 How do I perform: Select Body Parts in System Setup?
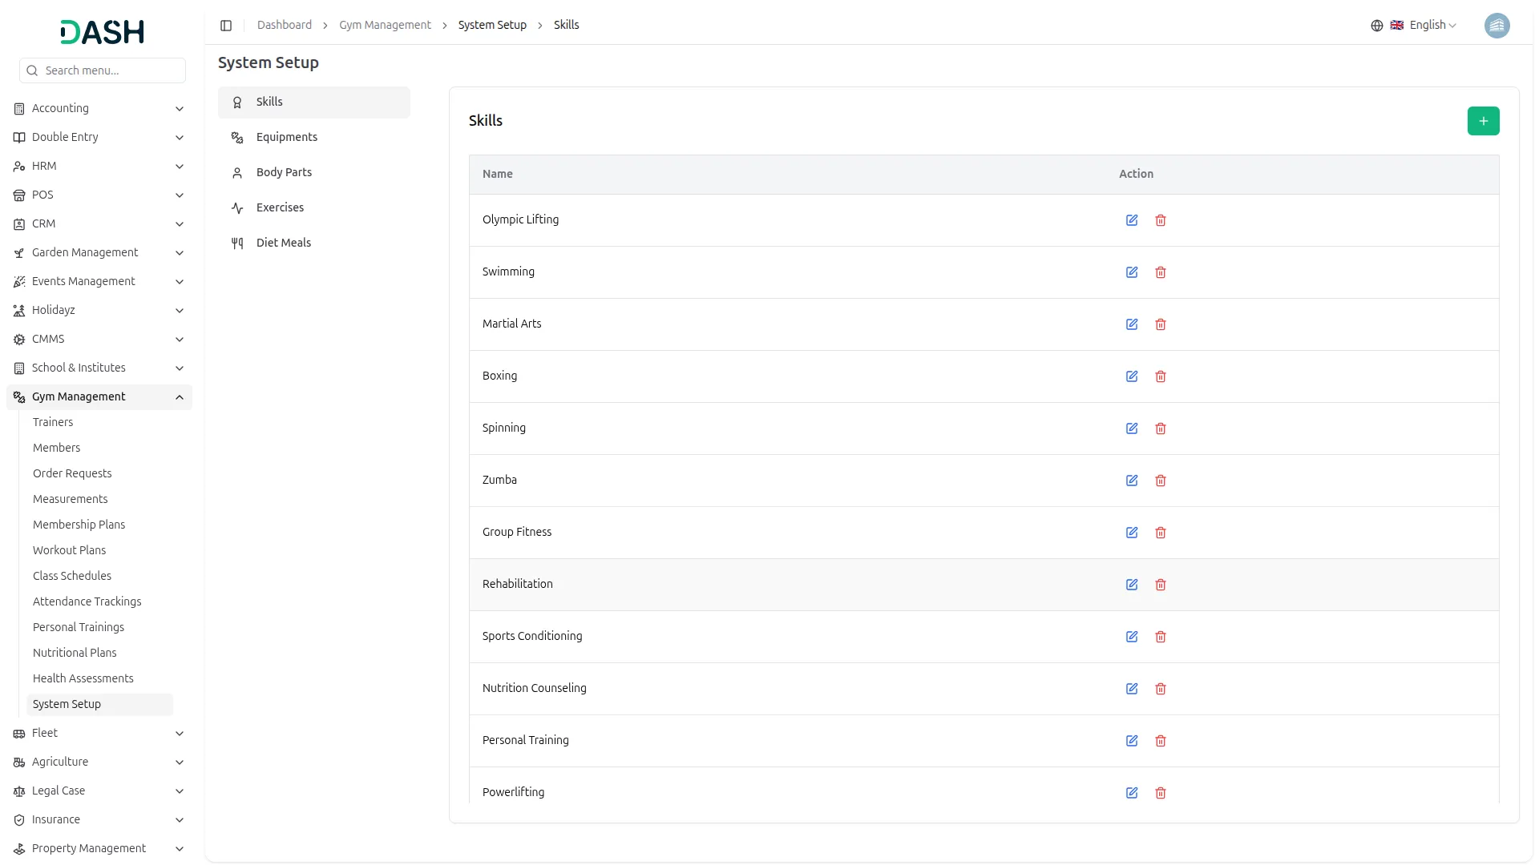(284, 172)
